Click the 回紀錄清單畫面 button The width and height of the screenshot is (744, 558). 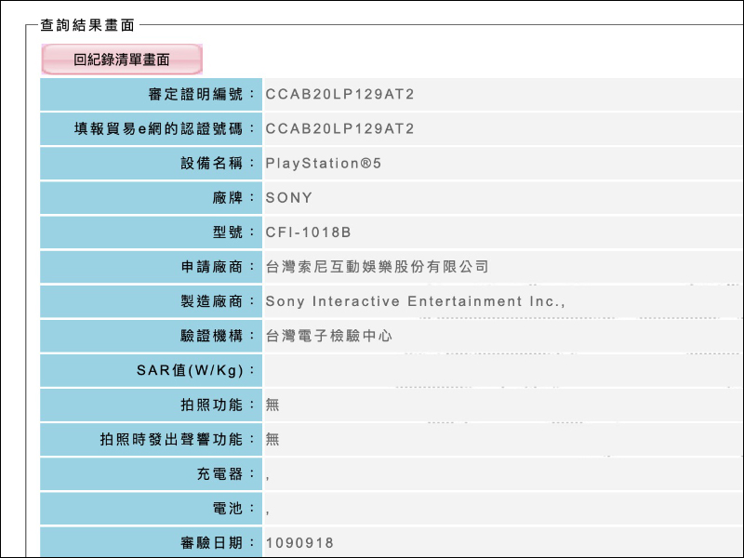pyautogui.click(x=122, y=60)
